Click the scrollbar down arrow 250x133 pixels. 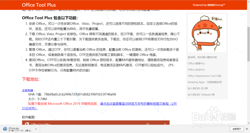coord(248,123)
